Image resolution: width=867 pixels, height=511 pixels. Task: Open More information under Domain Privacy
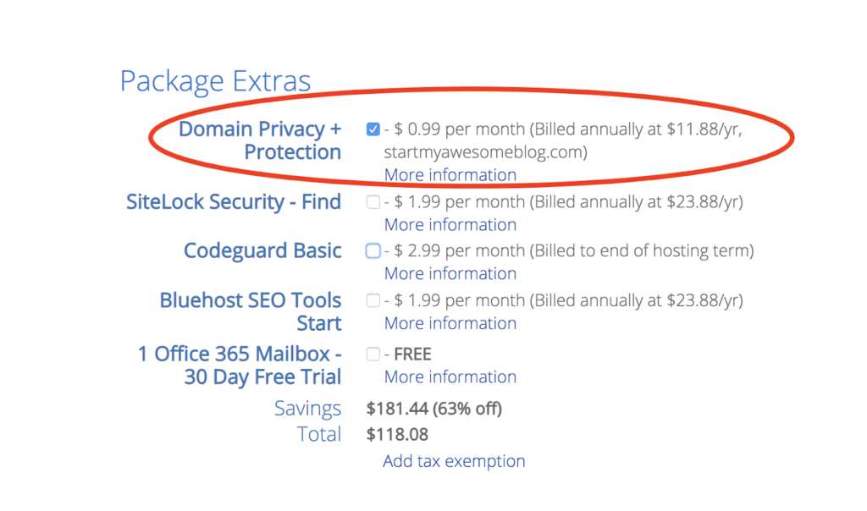tap(450, 175)
